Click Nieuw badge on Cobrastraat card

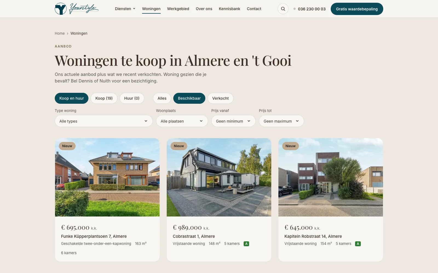[x=179, y=146]
